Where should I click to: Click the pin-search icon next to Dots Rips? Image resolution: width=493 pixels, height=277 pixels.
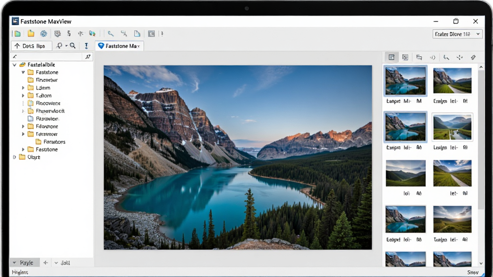point(59,46)
